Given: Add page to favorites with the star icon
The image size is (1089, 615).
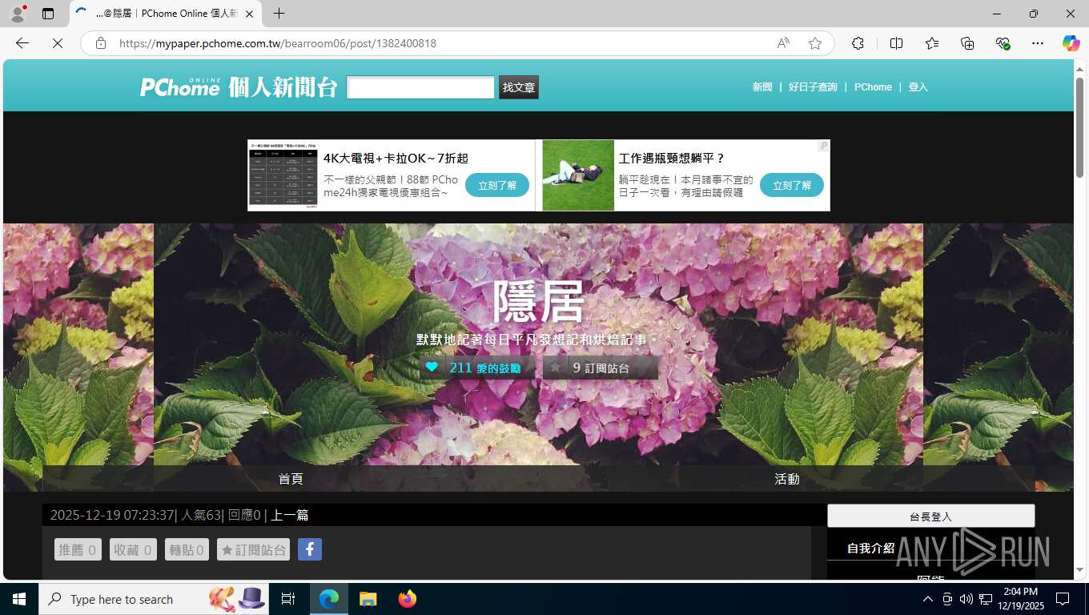Looking at the screenshot, I should pyautogui.click(x=815, y=43).
